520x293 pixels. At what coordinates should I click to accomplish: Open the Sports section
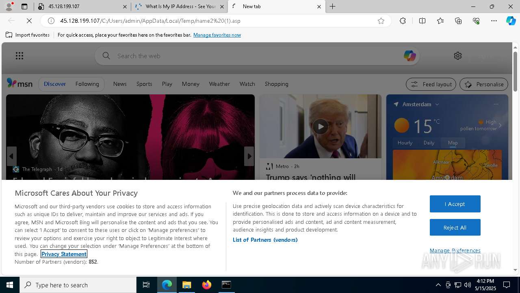click(x=144, y=84)
